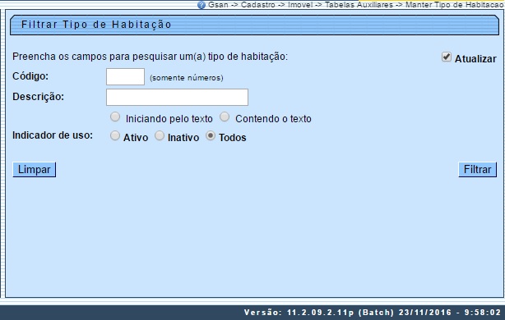This screenshot has height=320, width=505.
Task: Click the Todos label text
Action: click(x=233, y=138)
